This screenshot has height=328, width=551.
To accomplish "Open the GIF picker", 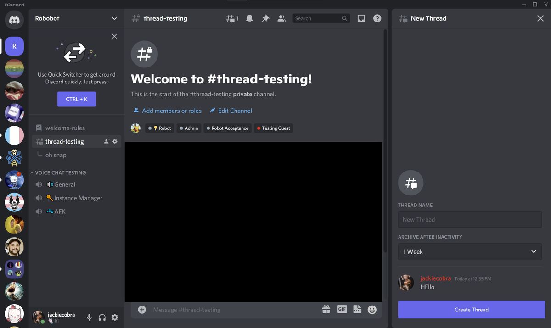I will [x=342, y=309].
